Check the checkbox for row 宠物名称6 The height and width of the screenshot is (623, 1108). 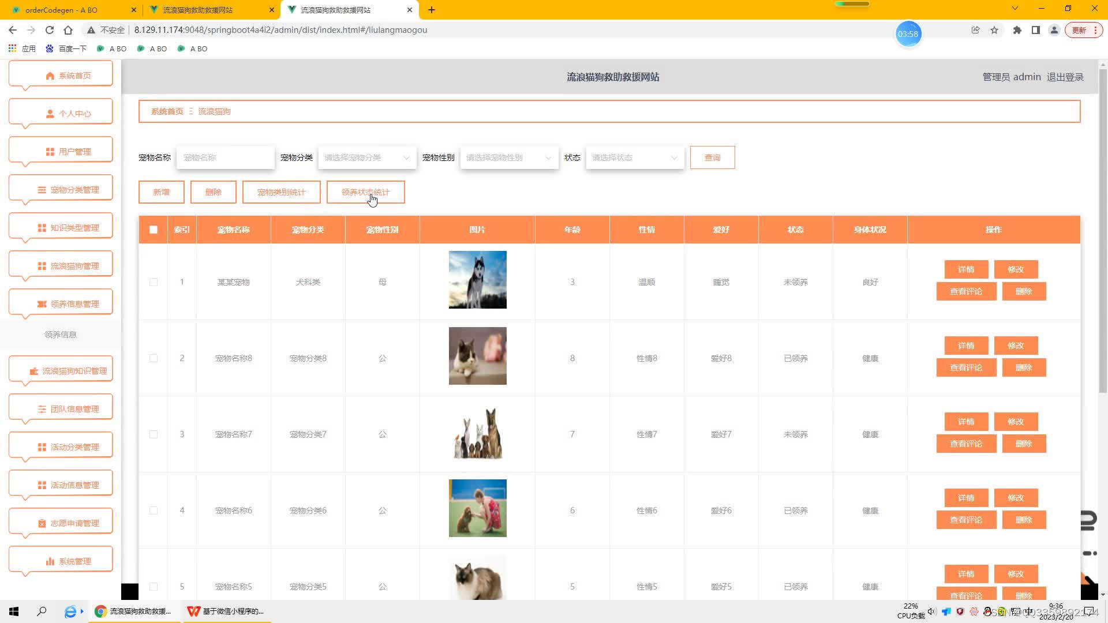pos(154,511)
